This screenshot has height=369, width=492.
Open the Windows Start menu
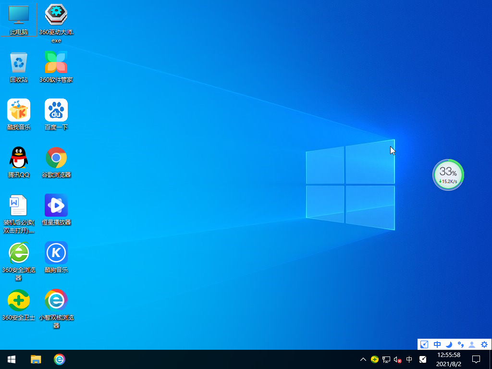coord(11,359)
